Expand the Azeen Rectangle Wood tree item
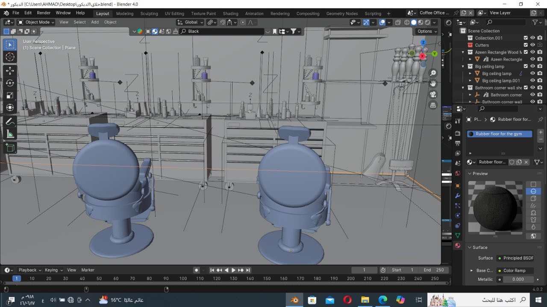This screenshot has width=547, height=307. click(463, 52)
